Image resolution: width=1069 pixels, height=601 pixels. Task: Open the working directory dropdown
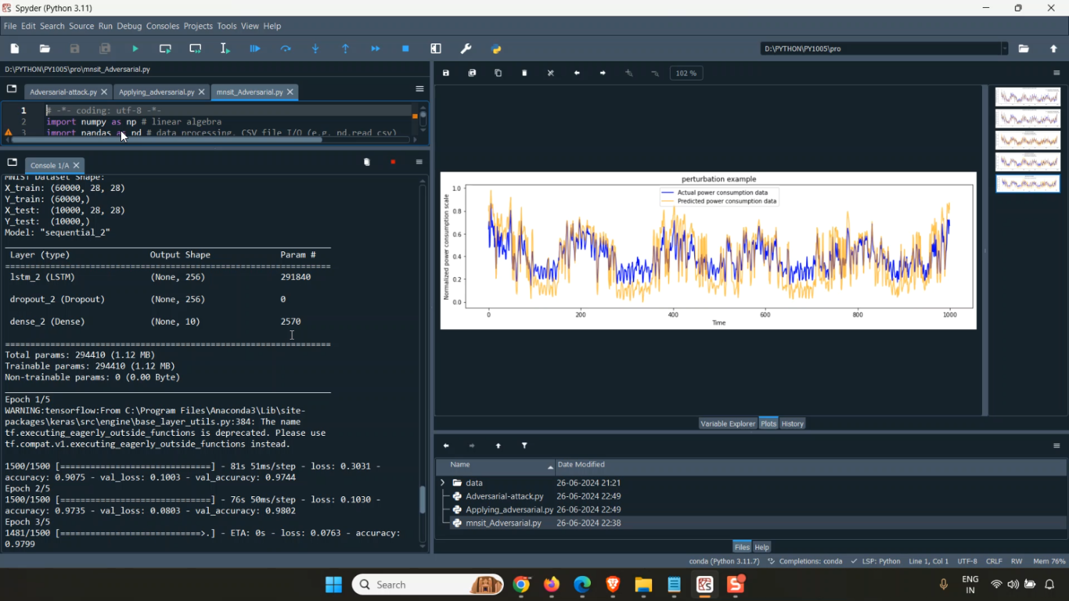1005,49
